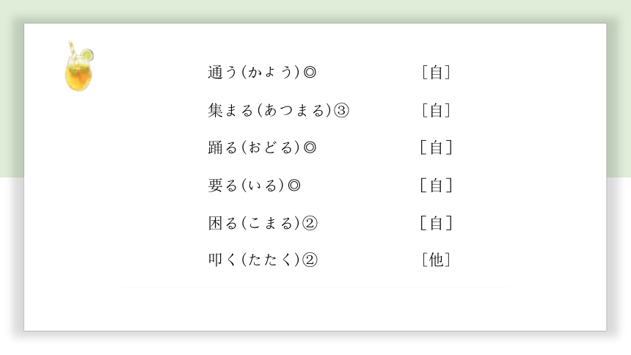Select the word 集まる(あつまる)
This screenshot has width=631, height=355.
point(270,110)
